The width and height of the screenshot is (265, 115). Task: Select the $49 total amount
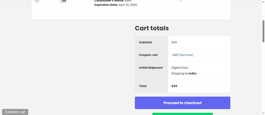pos(174,86)
